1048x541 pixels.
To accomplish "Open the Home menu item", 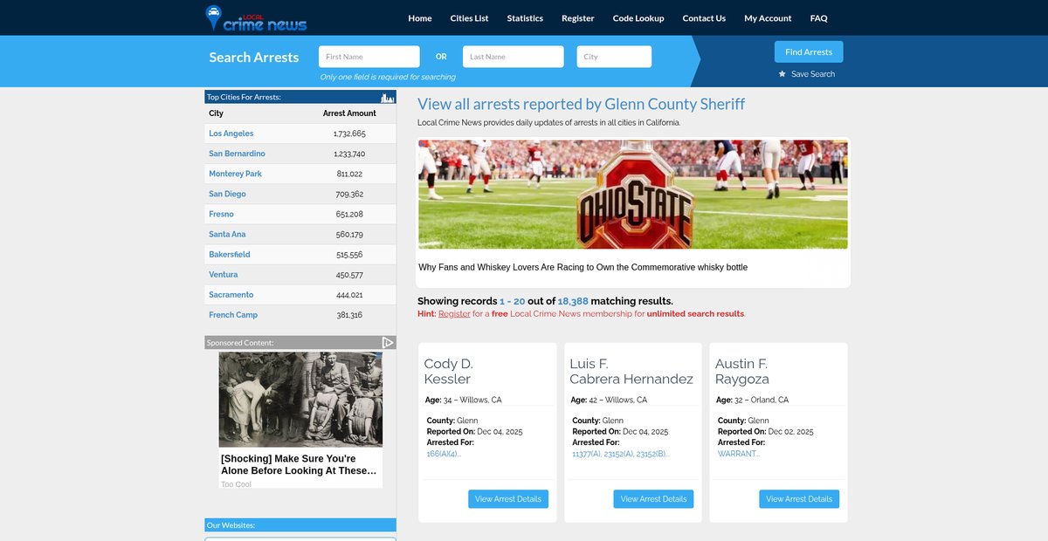I will click(x=420, y=18).
